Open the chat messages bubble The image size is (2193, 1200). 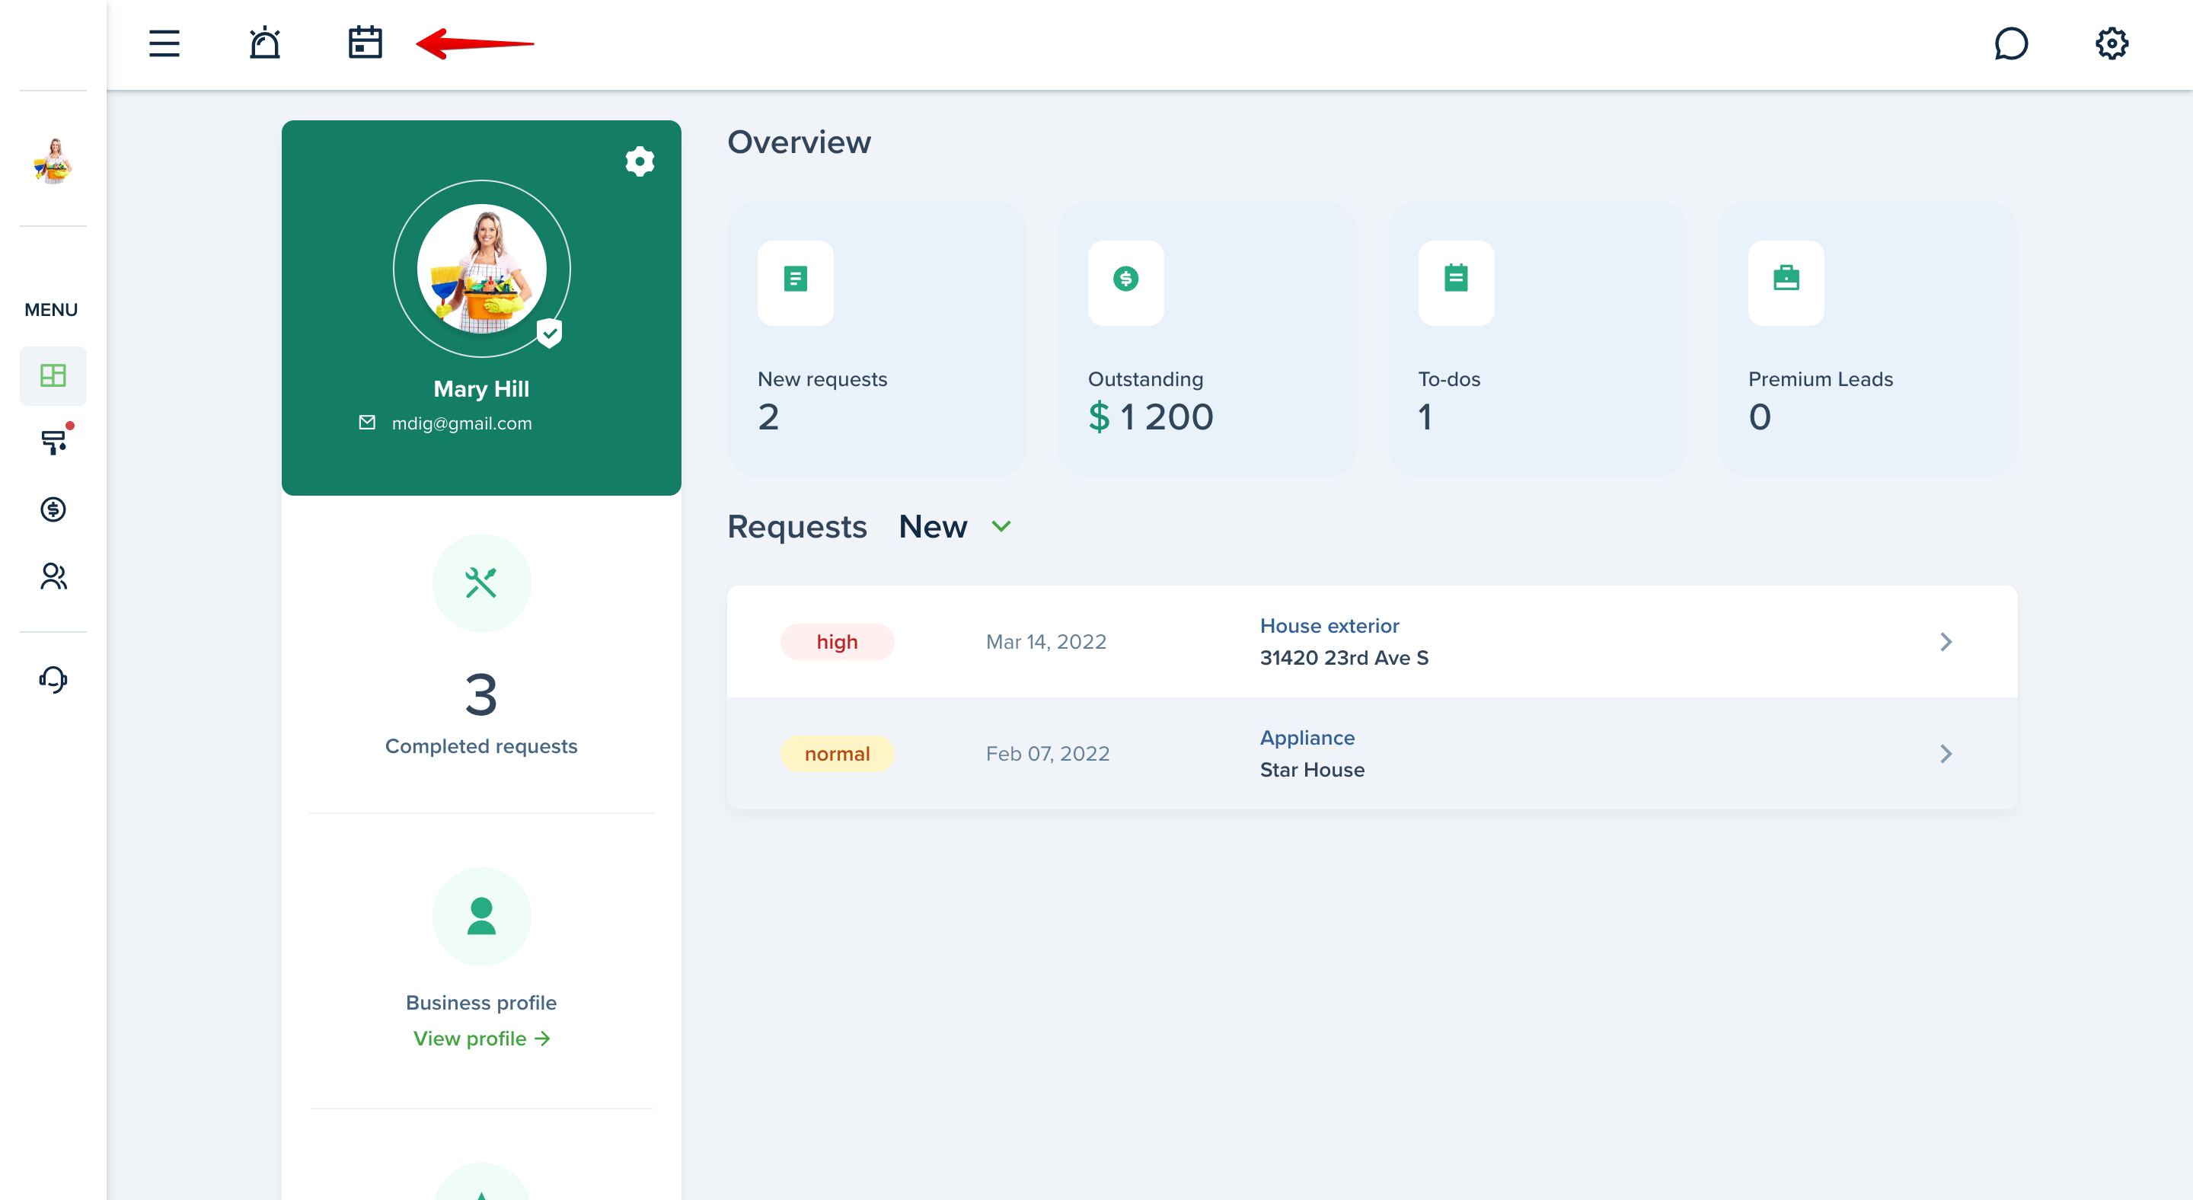click(x=2011, y=43)
